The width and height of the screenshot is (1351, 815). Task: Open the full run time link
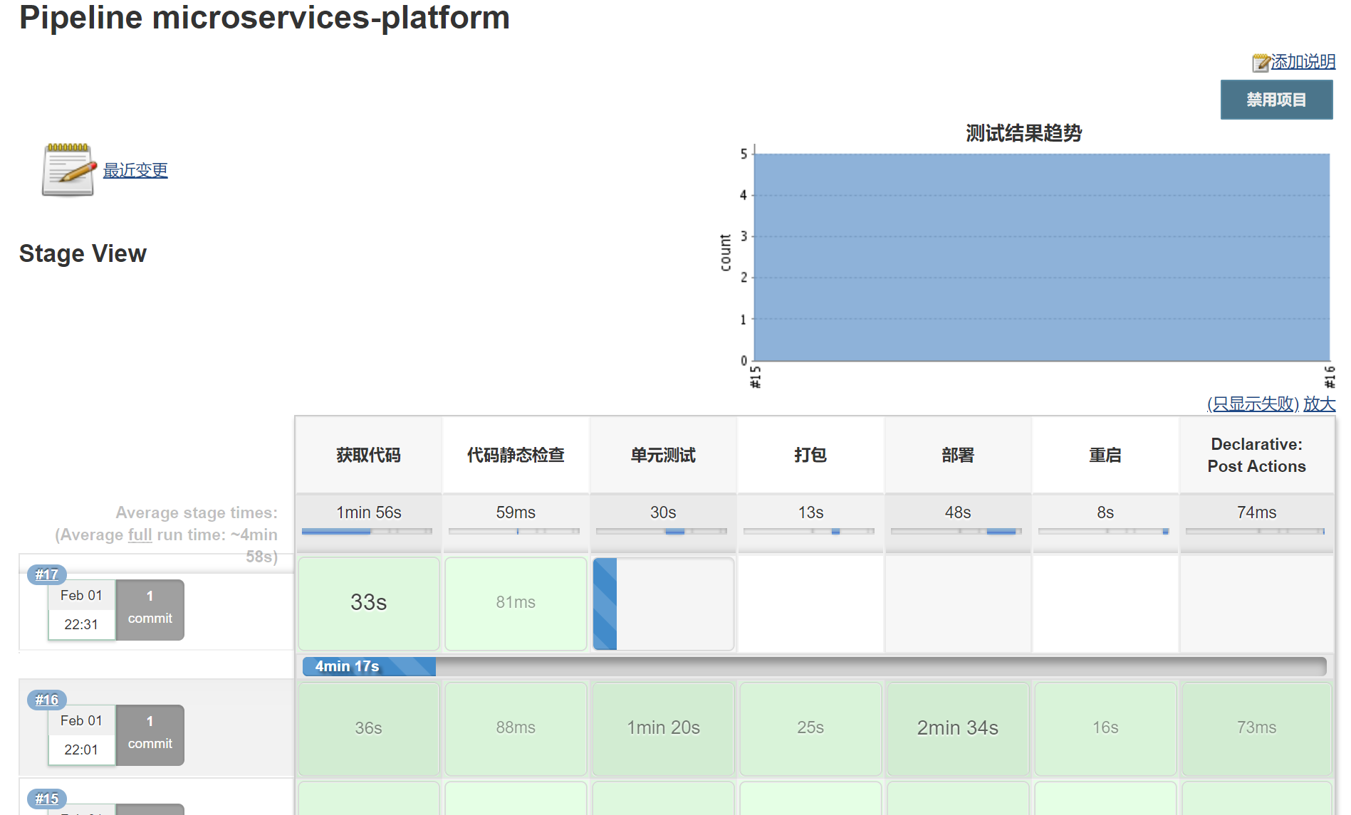coord(140,535)
